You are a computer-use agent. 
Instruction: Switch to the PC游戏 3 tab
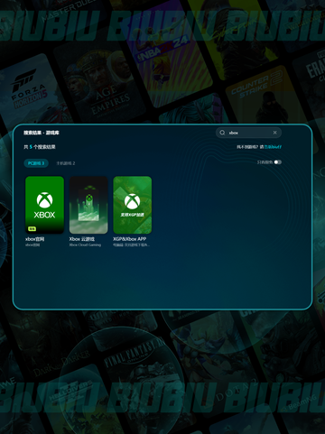tap(36, 163)
